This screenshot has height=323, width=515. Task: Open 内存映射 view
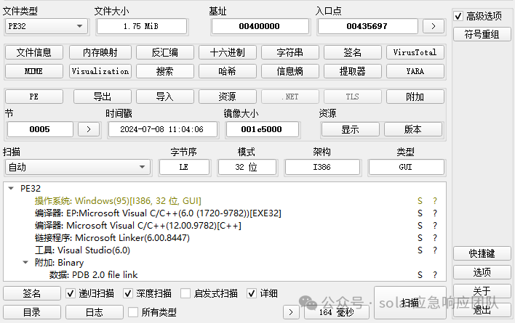click(x=100, y=52)
